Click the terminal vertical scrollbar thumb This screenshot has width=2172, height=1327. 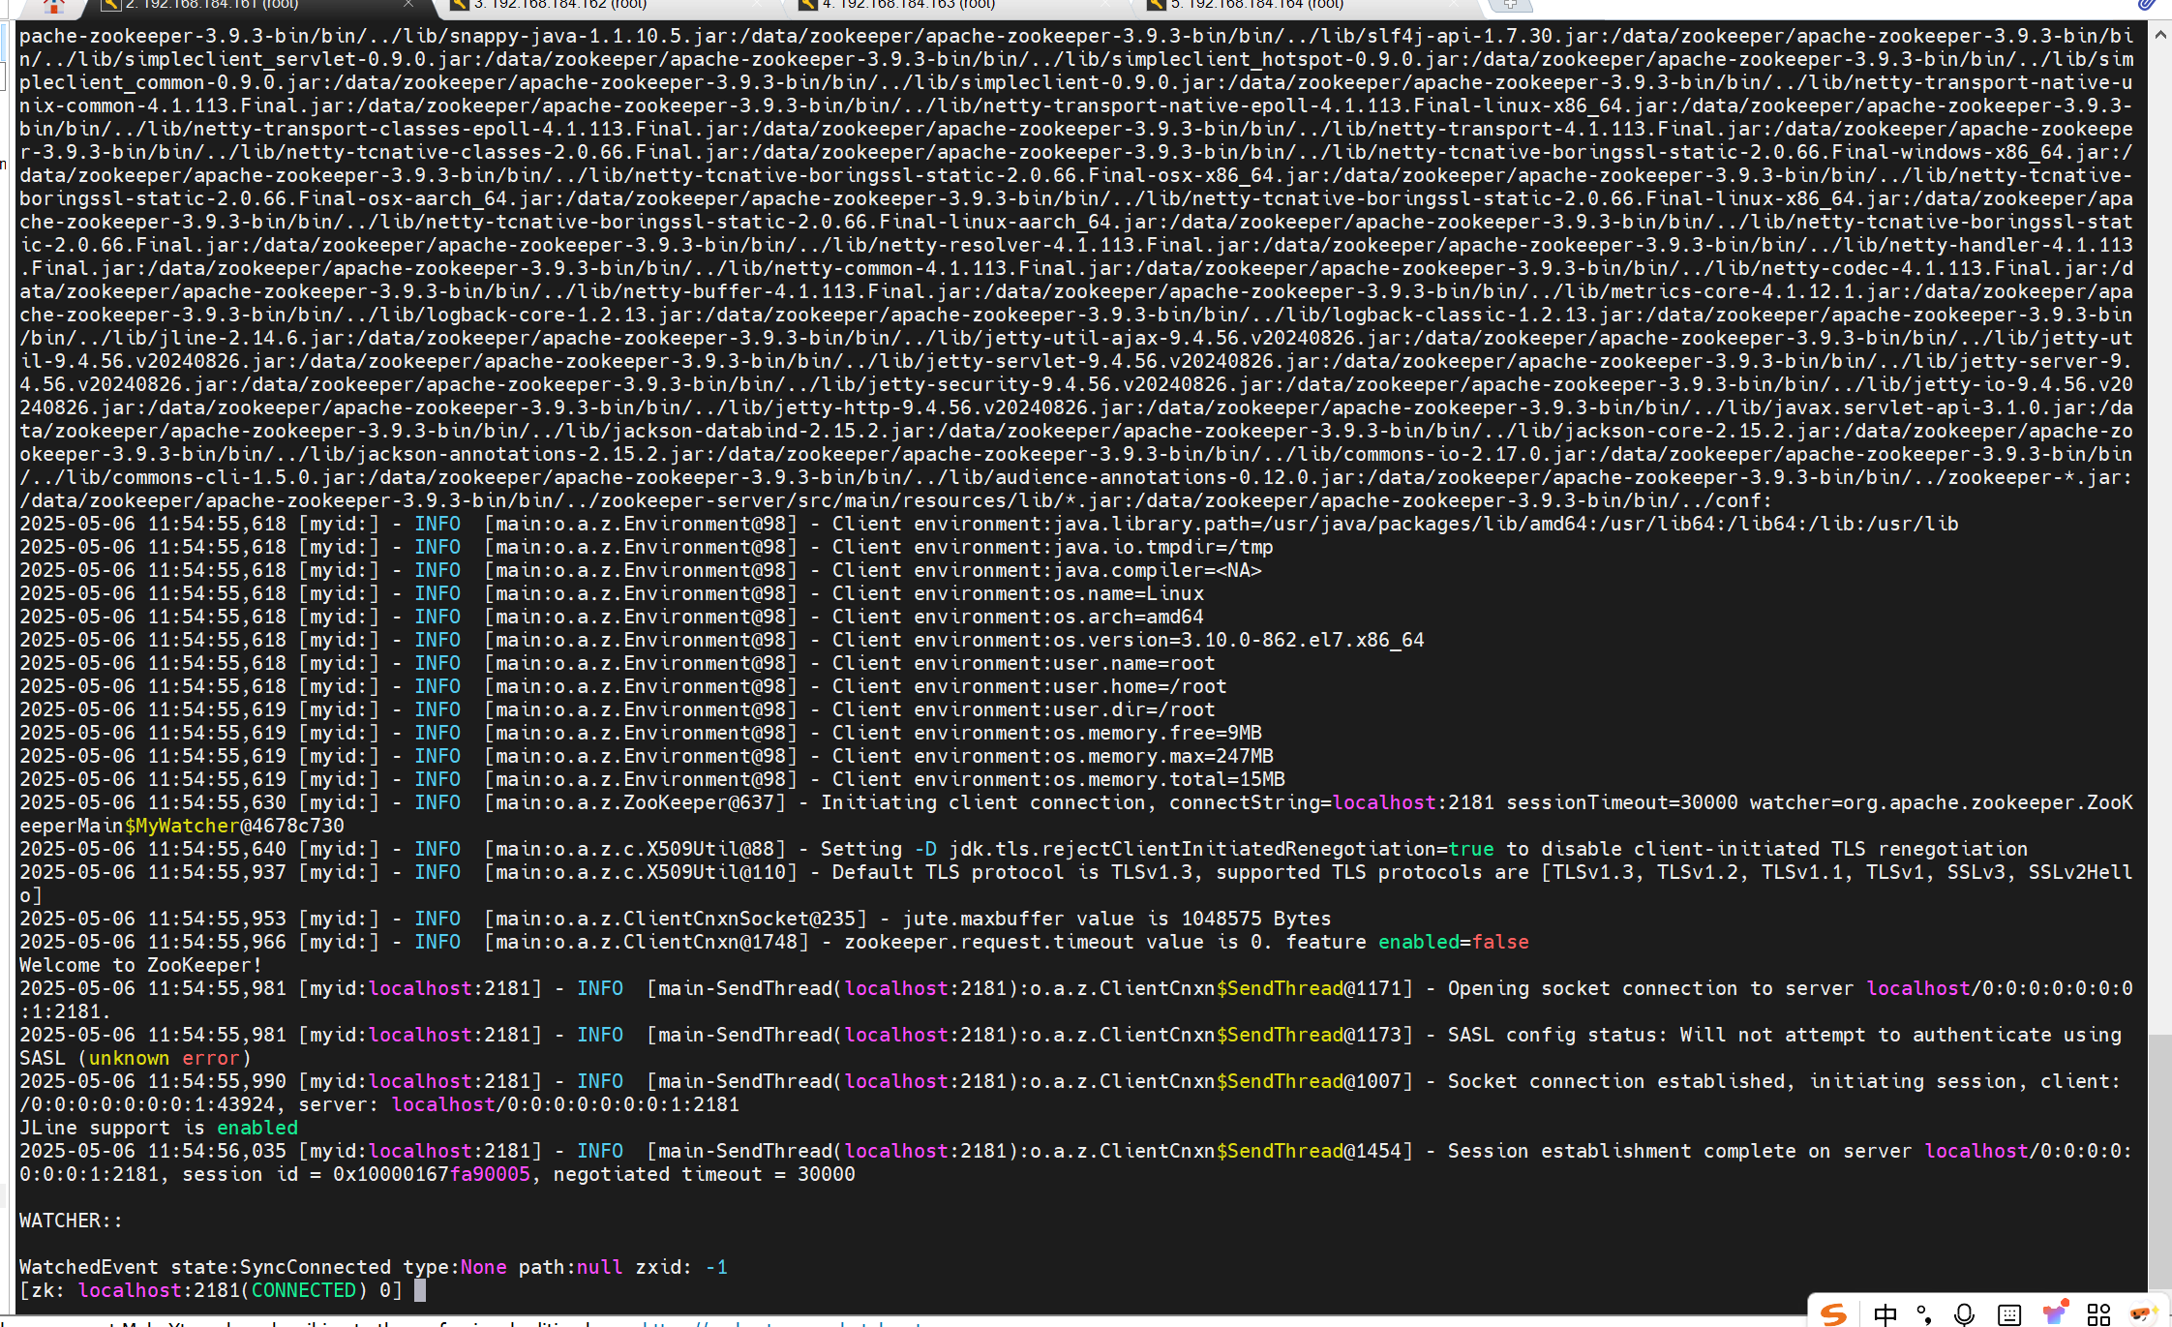click(x=2160, y=1161)
